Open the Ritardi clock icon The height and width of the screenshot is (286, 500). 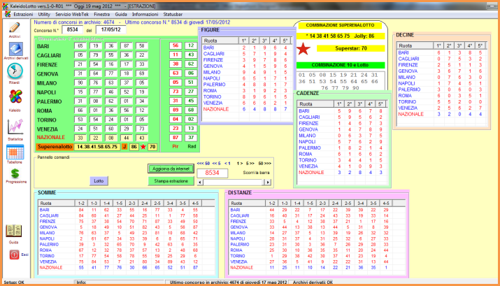coord(15,71)
